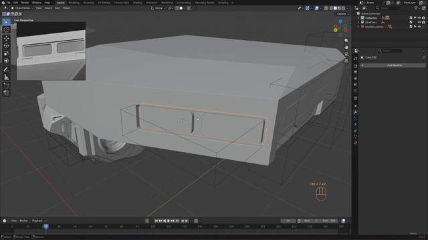Select the Transform tool
Viewport: 428px width, 240px height.
[x=6, y=61]
